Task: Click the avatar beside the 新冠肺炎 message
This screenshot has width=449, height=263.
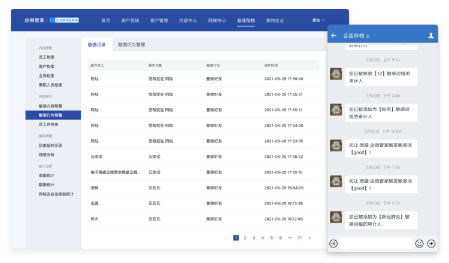Action: (x=336, y=219)
